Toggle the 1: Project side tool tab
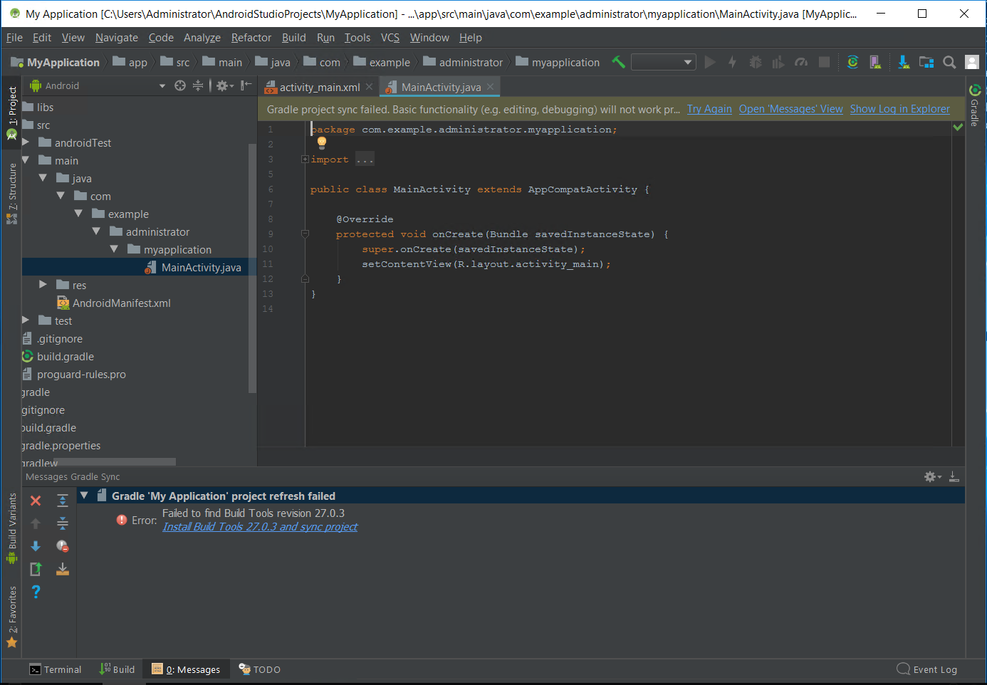The width and height of the screenshot is (987, 685). click(x=12, y=113)
